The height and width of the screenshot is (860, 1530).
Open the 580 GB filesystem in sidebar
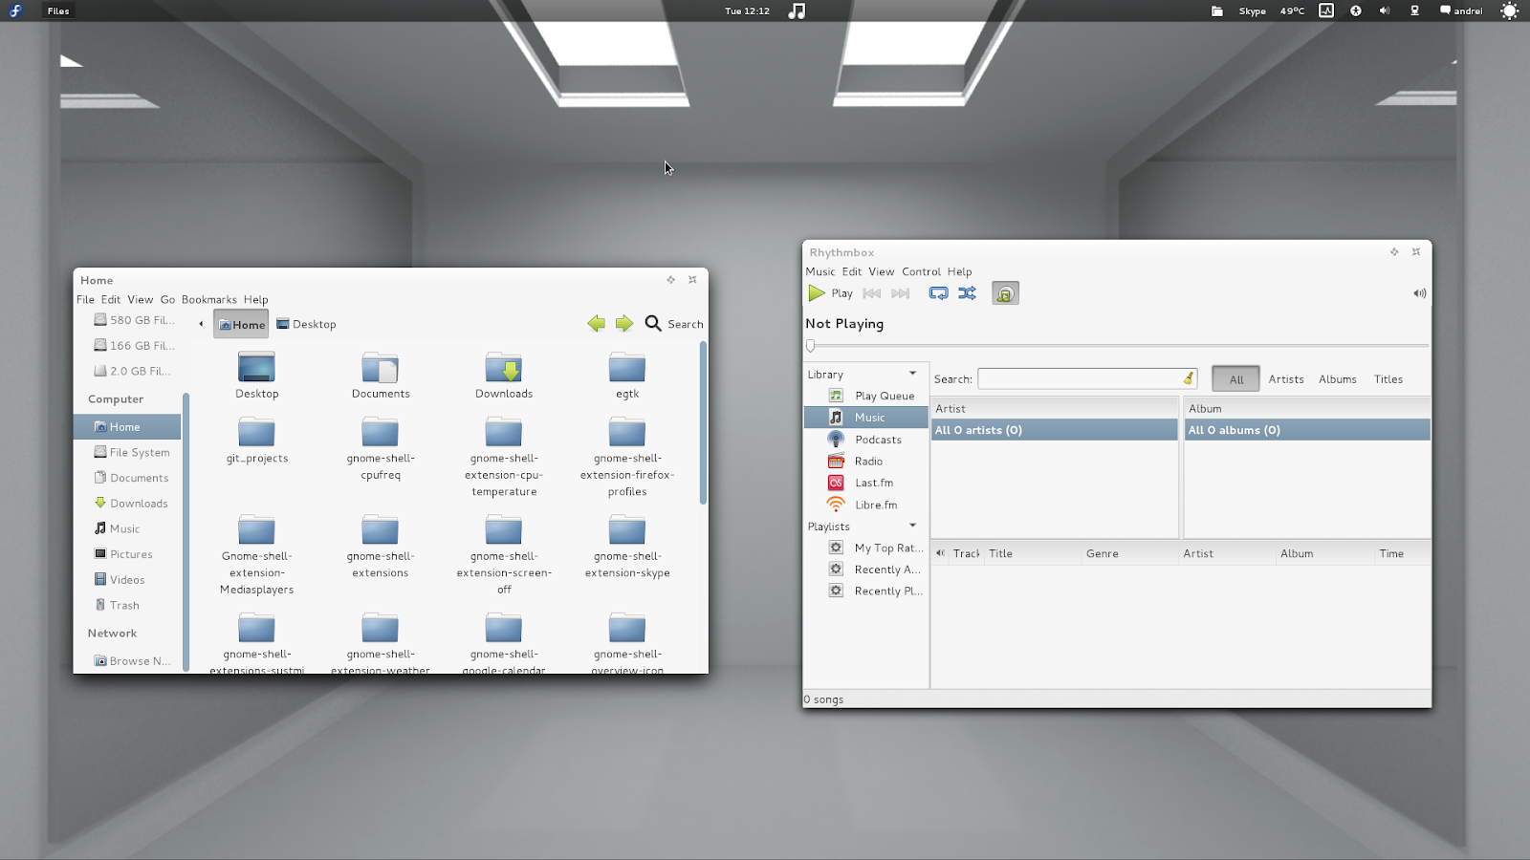[134, 320]
